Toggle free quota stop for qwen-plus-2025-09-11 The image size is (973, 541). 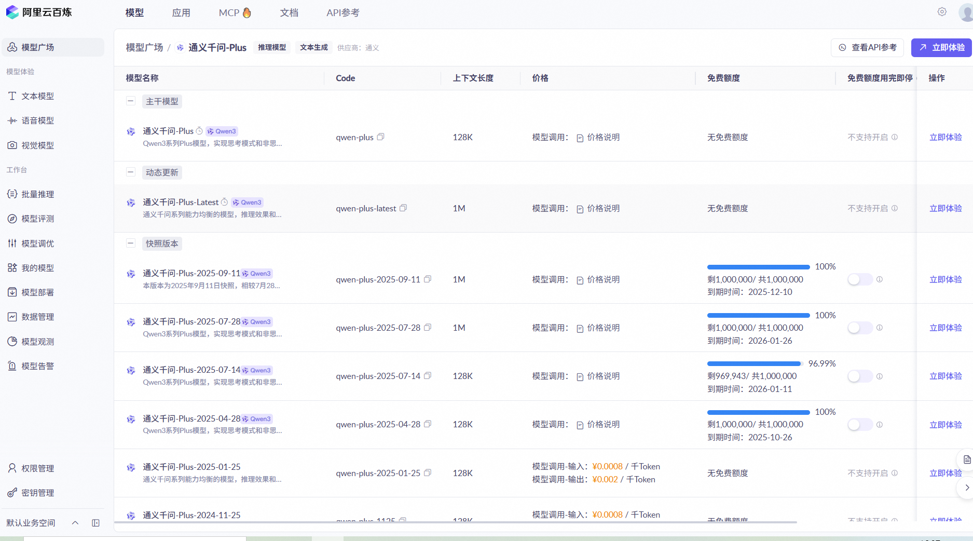click(860, 279)
